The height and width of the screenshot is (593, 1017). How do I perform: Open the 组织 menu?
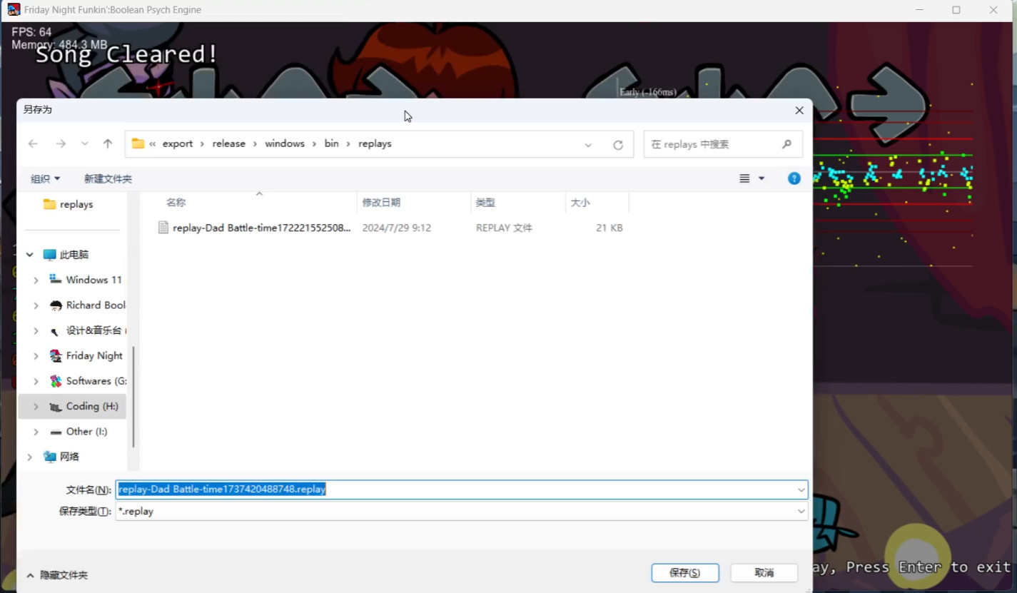tap(45, 179)
